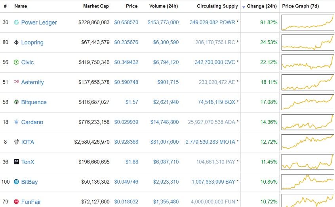Click circulating supply 1,007,853,999 BAY
Screen dimensions: 335x207
coord(213,182)
